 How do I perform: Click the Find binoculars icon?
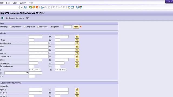[45, 7]
